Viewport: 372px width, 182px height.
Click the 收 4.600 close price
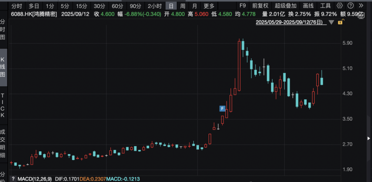(103, 14)
